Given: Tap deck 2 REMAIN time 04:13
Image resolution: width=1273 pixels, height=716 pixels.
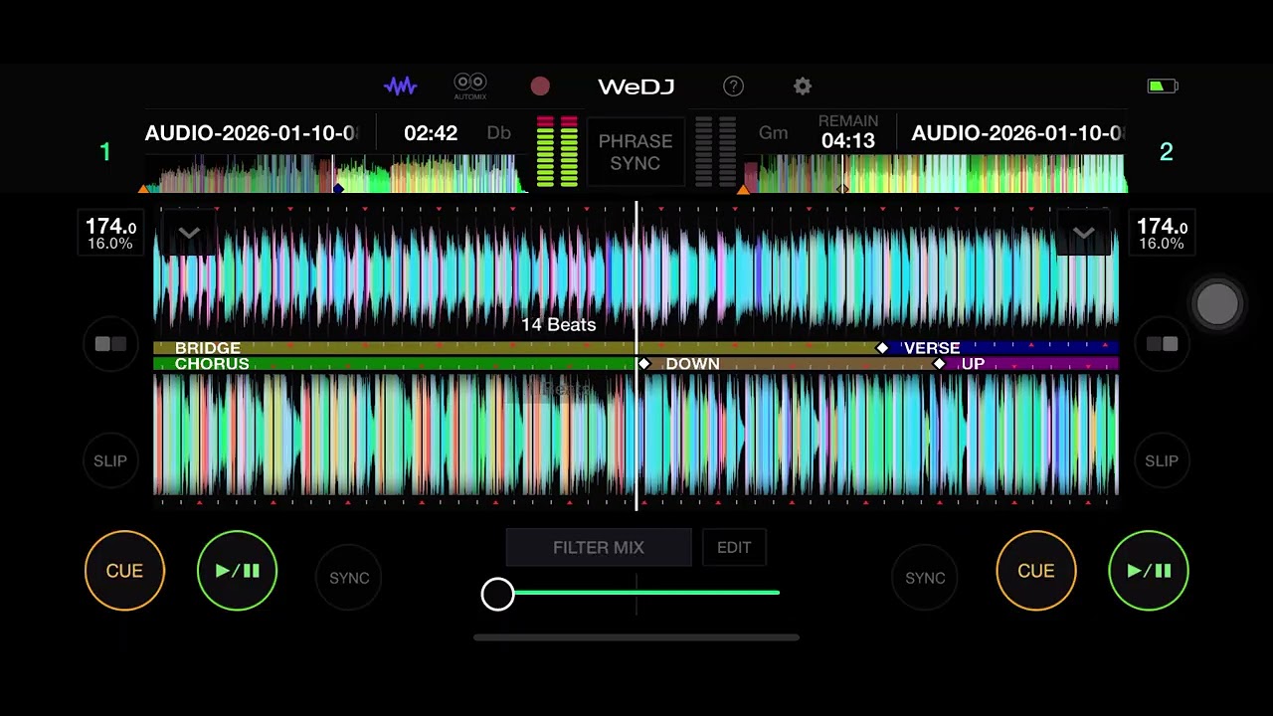Looking at the screenshot, I should (x=848, y=132).
